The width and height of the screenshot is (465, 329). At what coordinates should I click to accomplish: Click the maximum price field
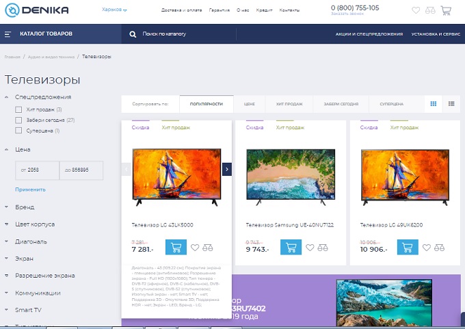[81, 170]
